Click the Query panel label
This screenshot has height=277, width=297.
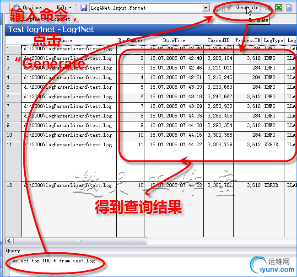pyautogui.click(x=13, y=250)
